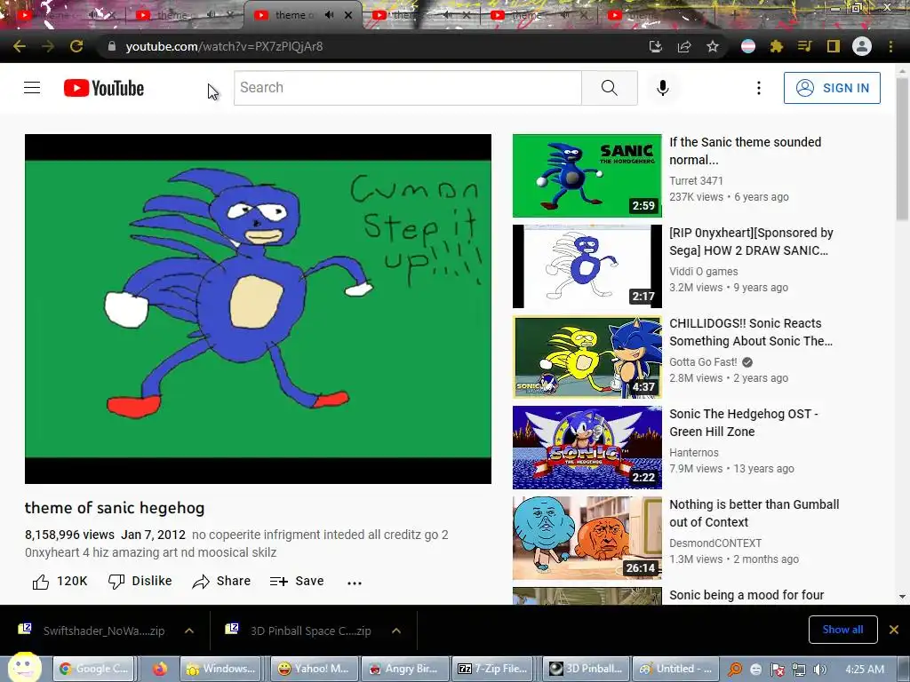Switch to 7-Zip File... taskbar window
Viewport: 910px width, 682px height.
point(492,669)
